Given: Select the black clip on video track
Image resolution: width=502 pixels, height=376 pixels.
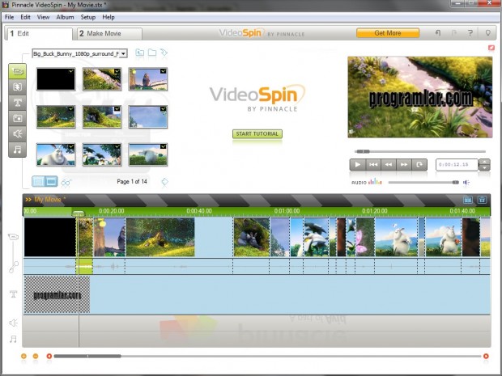Looking at the screenshot, I should point(50,237).
